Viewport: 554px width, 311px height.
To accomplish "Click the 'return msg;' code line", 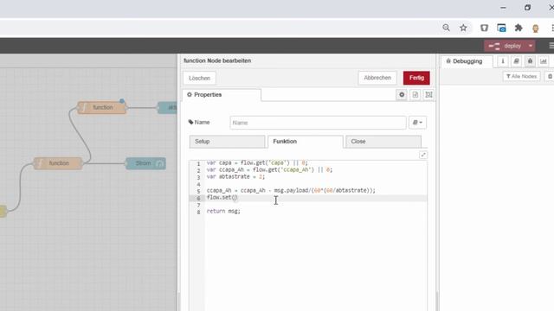I will (223, 211).
